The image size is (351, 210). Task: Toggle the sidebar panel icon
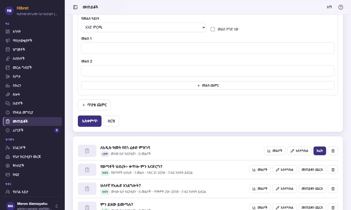pyautogui.click(x=75, y=7)
